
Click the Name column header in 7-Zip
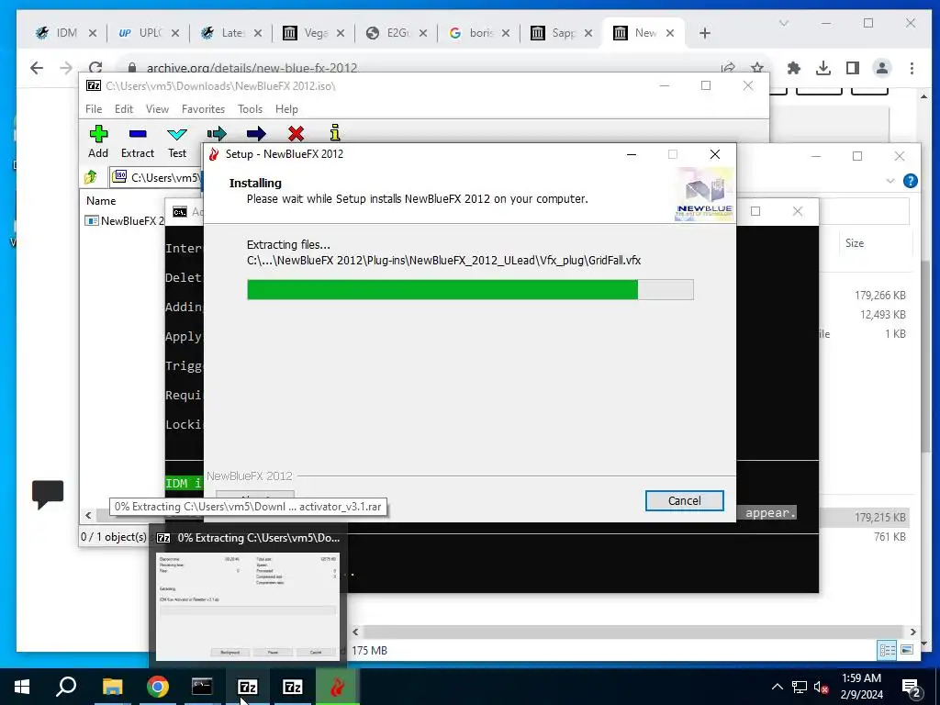[101, 201]
